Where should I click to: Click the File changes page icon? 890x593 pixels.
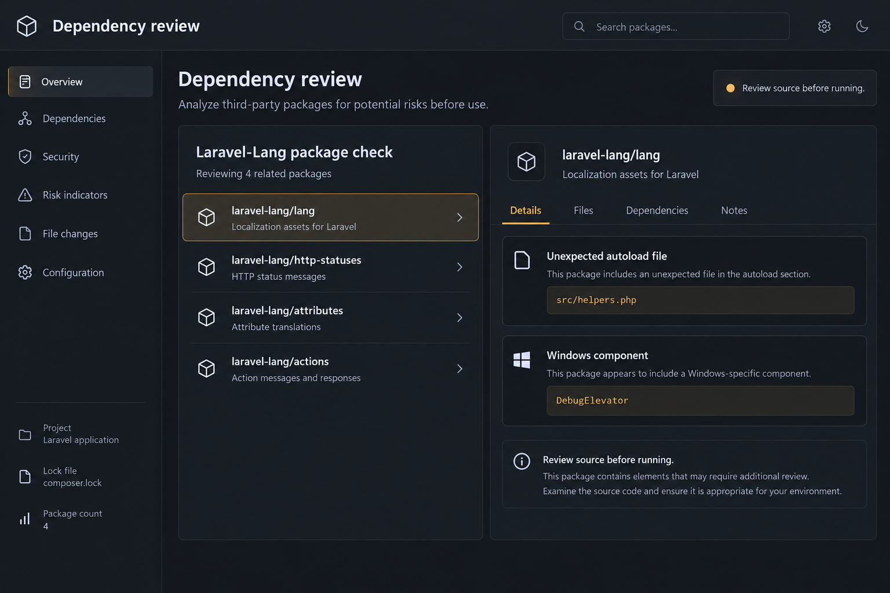click(25, 233)
